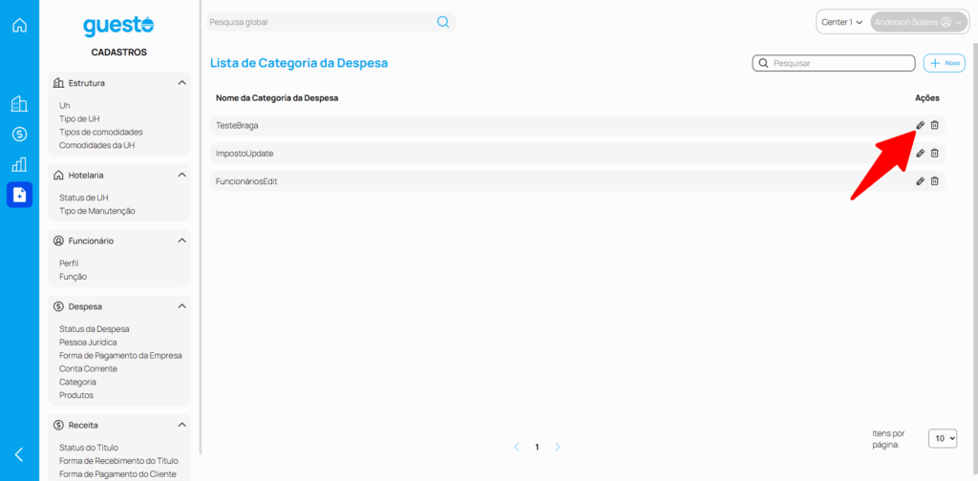
Task: Delete TesteBraga with the trash icon
Action: pyautogui.click(x=935, y=125)
